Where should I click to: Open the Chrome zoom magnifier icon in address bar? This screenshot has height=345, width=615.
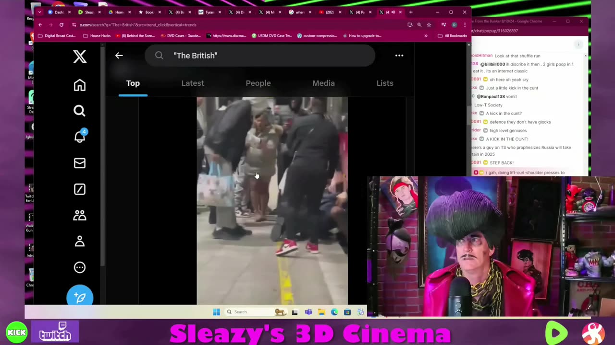tap(419, 24)
